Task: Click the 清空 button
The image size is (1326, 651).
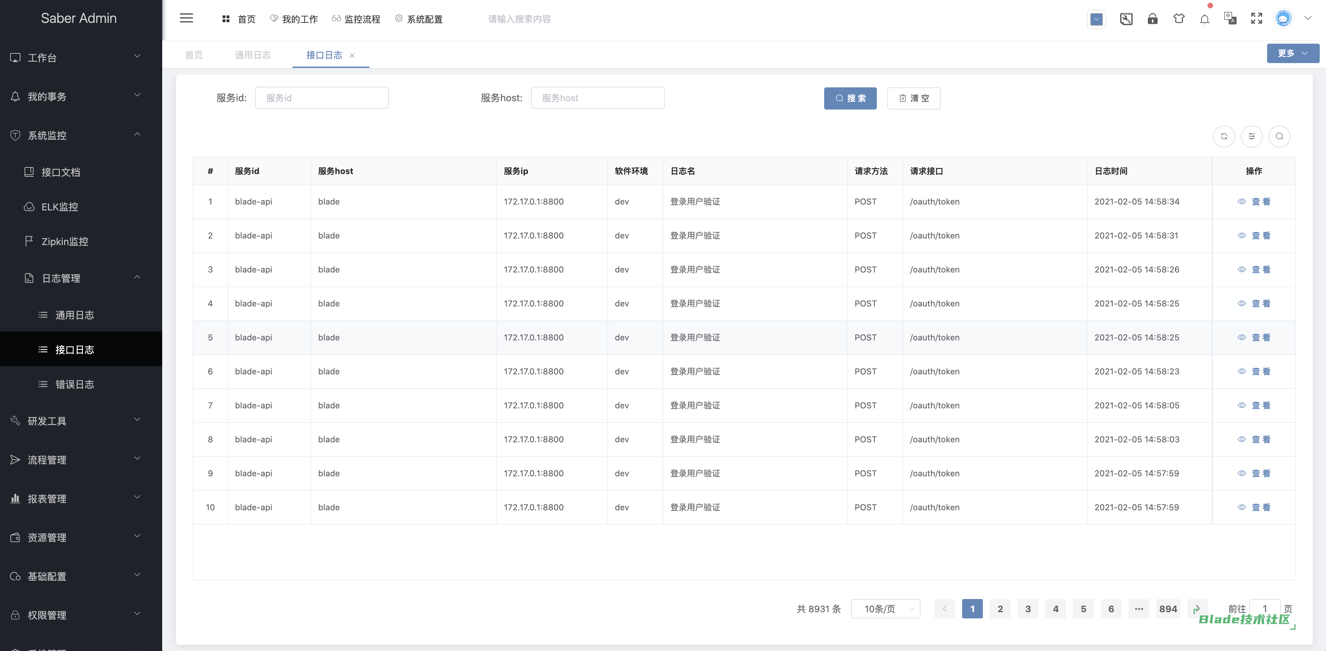Action: (x=914, y=98)
